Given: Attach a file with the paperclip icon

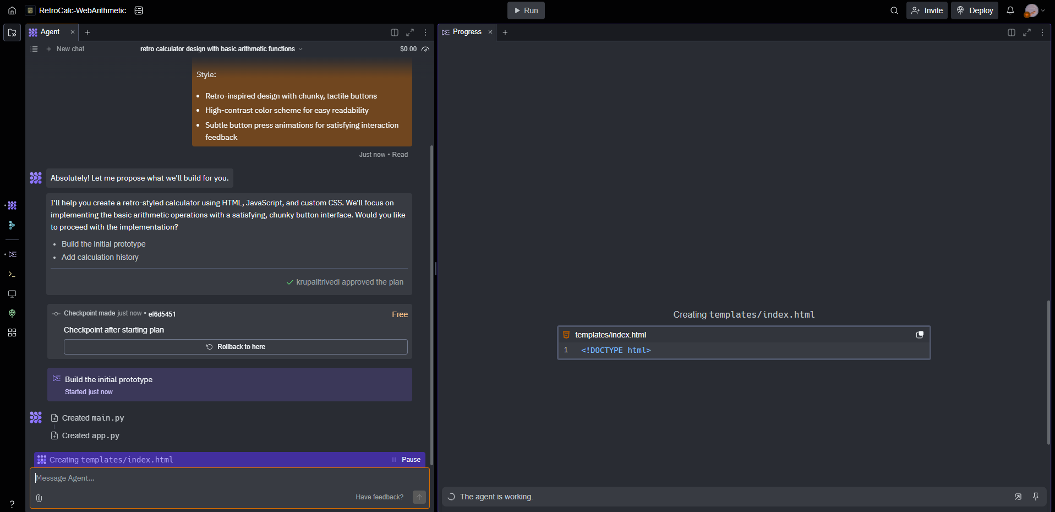Looking at the screenshot, I should [39, 498].
